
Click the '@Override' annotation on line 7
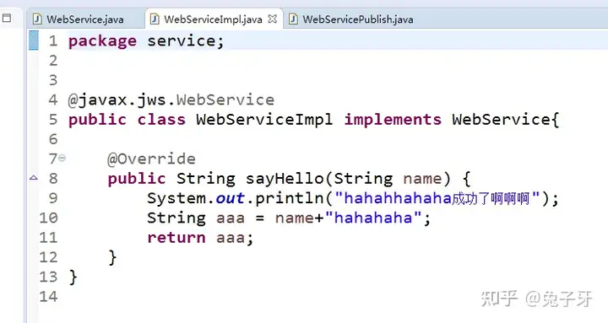pyautogui.click(x=151, y=159)
